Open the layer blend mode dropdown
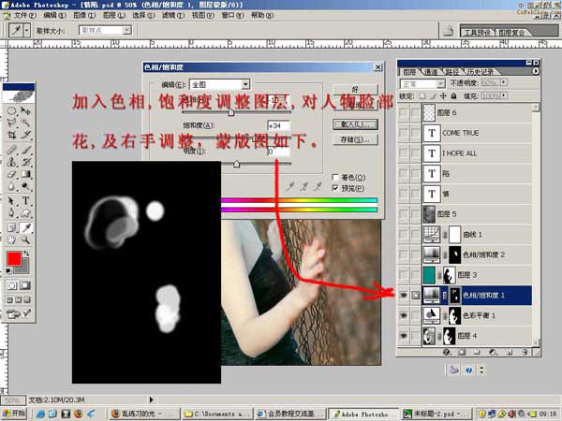562x421 pixels. pyautogui.click(x=422, y=84)
